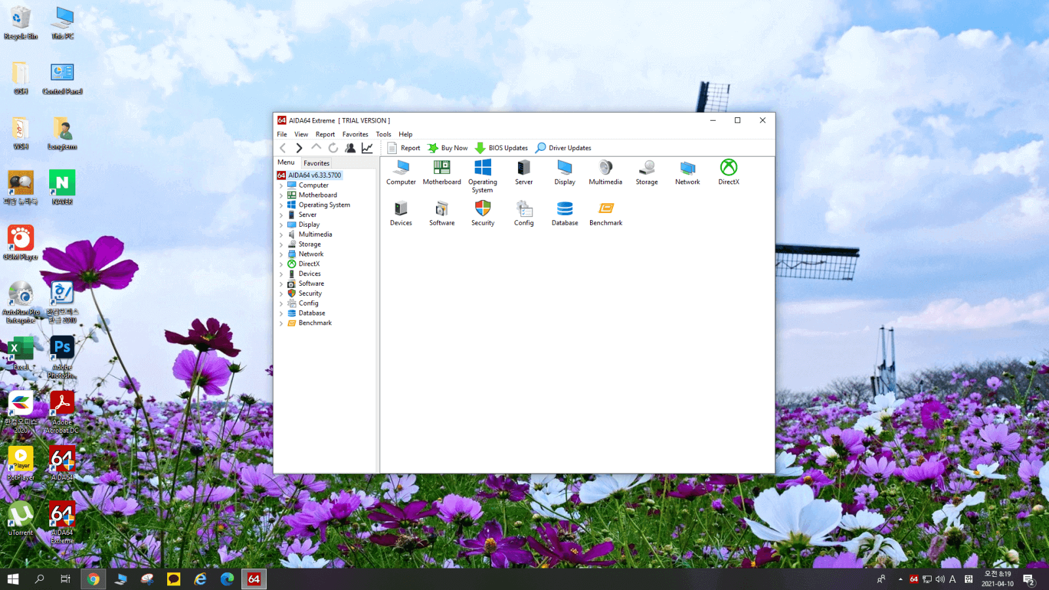Click the Forward navigation arrow
This screenshot has height=590, width=1049.
tap(299, 148)
